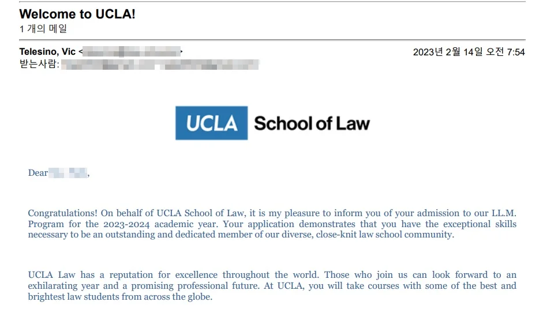Screen dimensions: 539x313
Task: Select sender name Telesino, Vic
Action: click(x=47, y=51)
